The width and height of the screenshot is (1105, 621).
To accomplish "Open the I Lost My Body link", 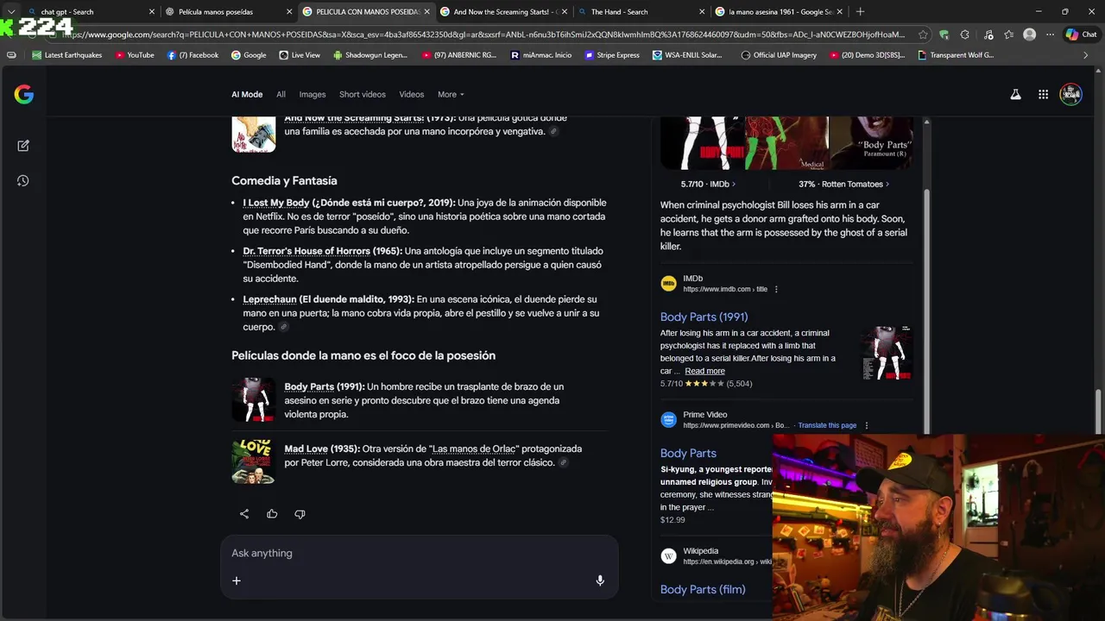I will [276, 203].
